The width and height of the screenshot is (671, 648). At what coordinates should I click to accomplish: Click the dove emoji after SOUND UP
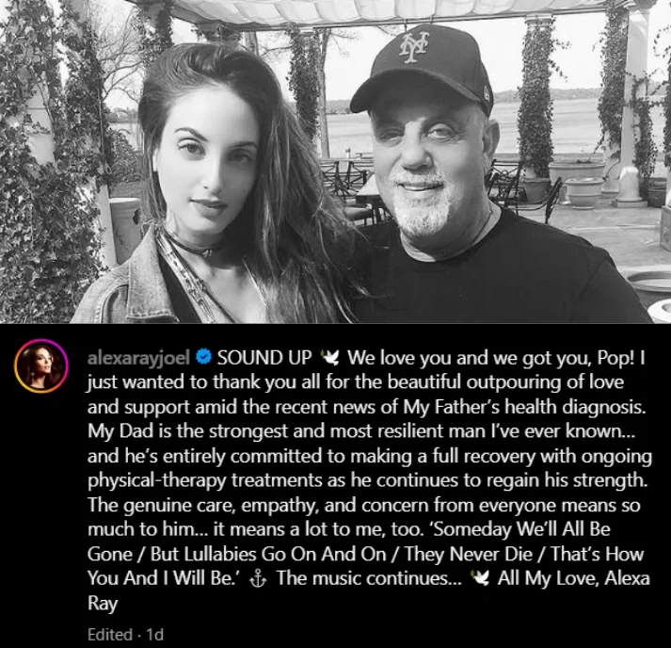coord(330,357)
